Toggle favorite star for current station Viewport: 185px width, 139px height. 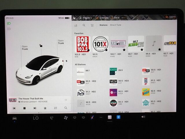tap(45, 108)
